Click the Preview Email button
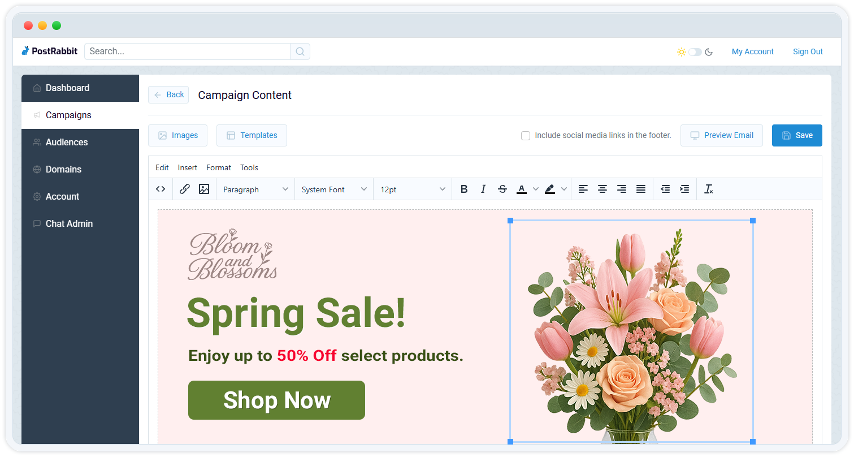This screenshot has width=854, height=457. click(722, 135)
